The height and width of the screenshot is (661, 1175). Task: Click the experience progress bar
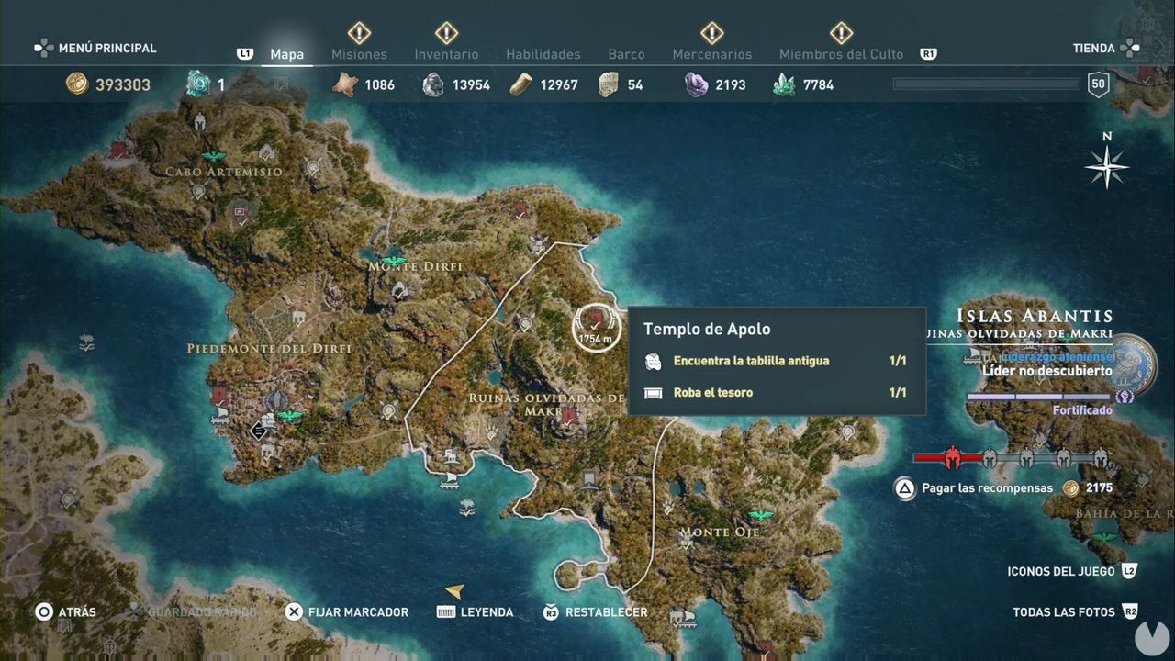(987, 84)
